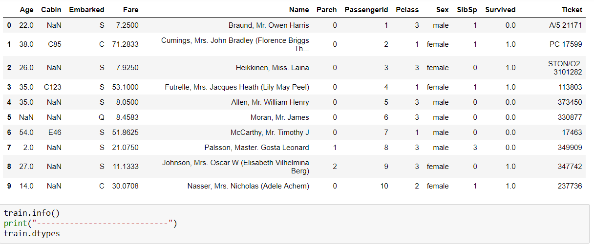The image size is (594, 245).
Task: Click the print statement line in code
Action: pos(90,224)
